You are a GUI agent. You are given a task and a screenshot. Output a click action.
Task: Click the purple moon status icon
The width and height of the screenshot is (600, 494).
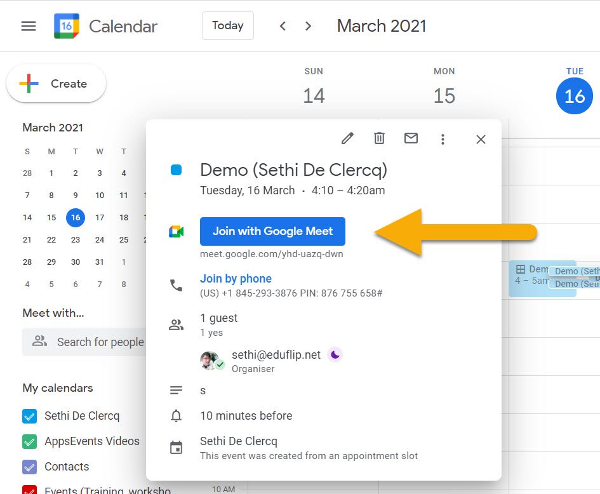(335, 355)
